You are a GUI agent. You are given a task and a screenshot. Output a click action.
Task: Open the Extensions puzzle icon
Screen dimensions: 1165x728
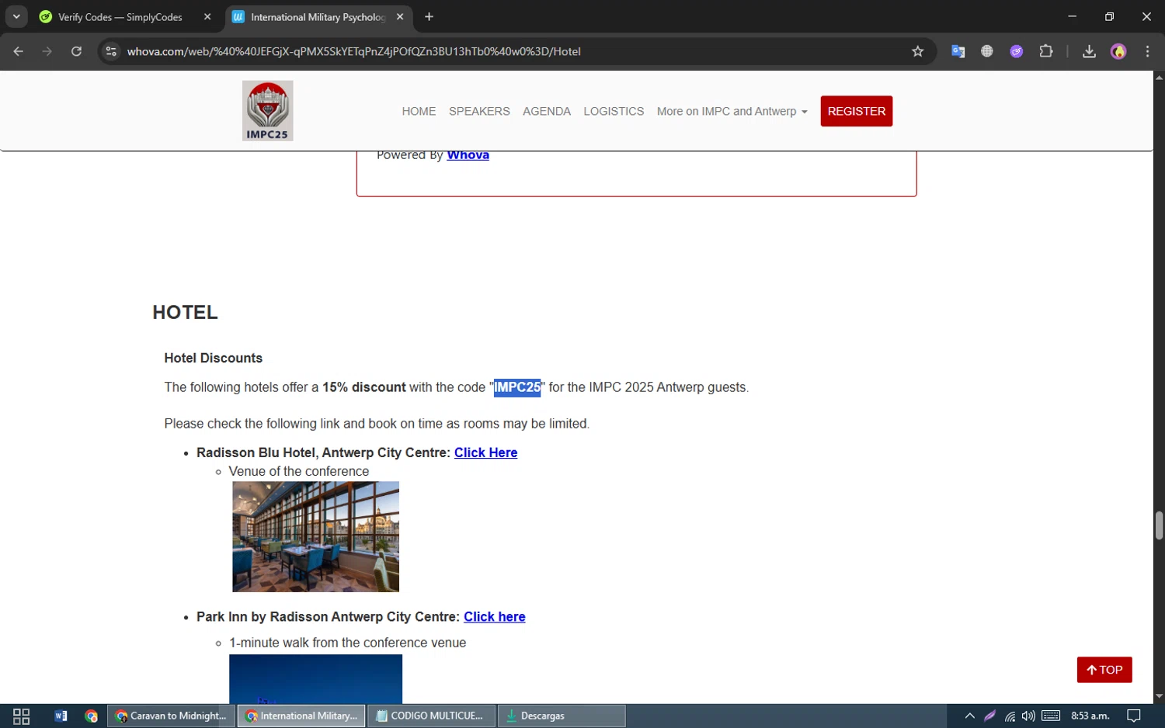(1045, 51)
